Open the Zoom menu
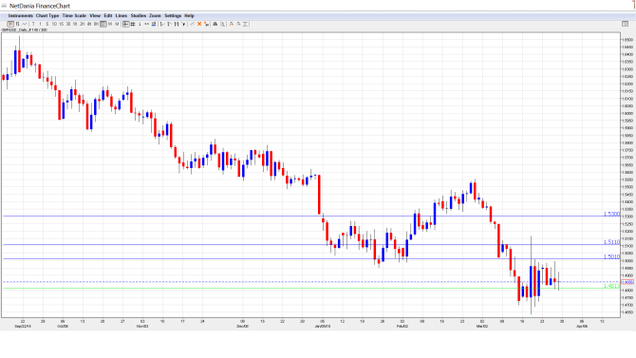 point(155,16)
